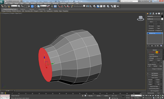164x99 pixels.
Task: Open the 3ds Max application menu logo
Action: 2,2
